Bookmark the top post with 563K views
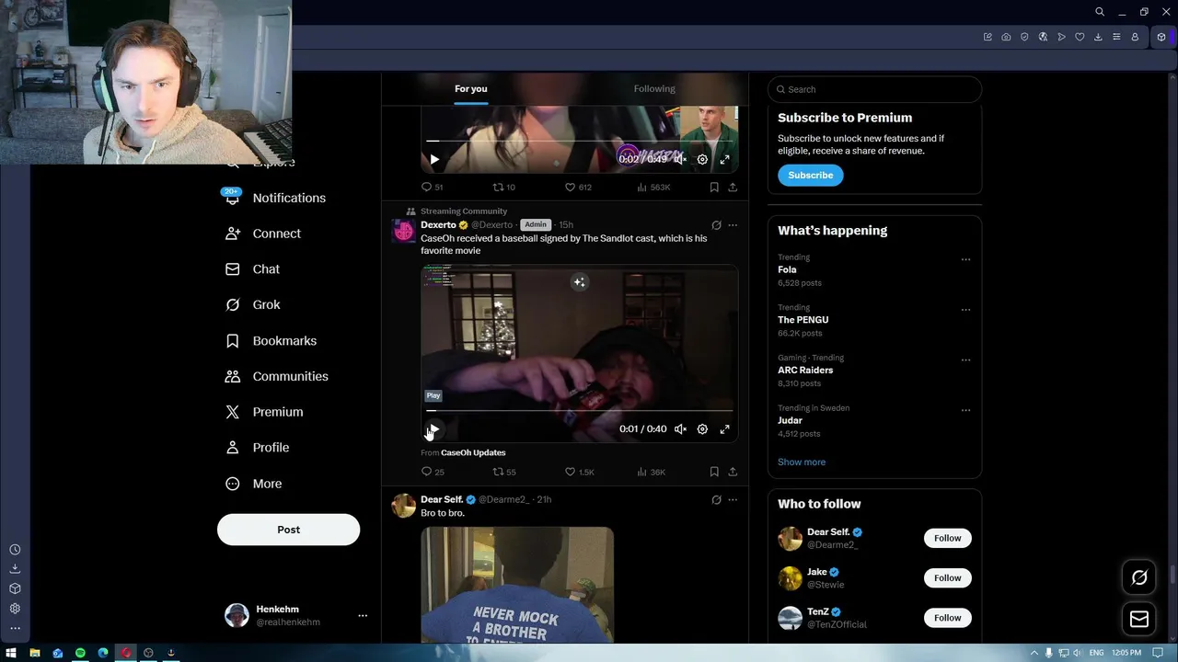 (x=713, y=187)
